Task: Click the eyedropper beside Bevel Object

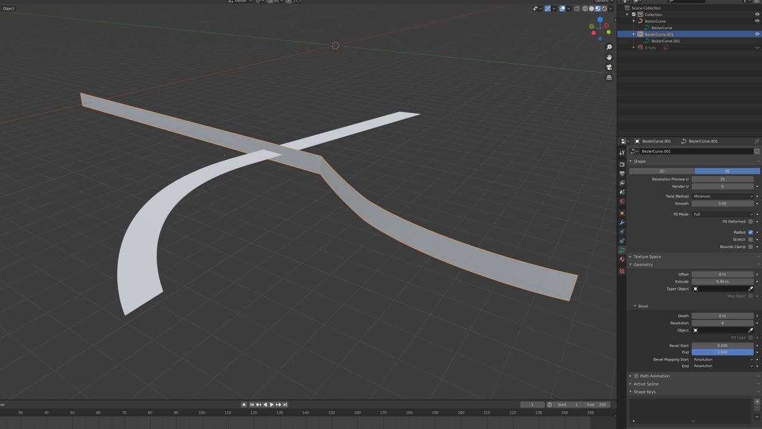Action: click(751, 330)
